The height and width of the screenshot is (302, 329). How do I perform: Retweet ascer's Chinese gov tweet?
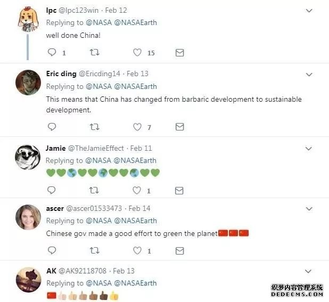coord(94,250)
